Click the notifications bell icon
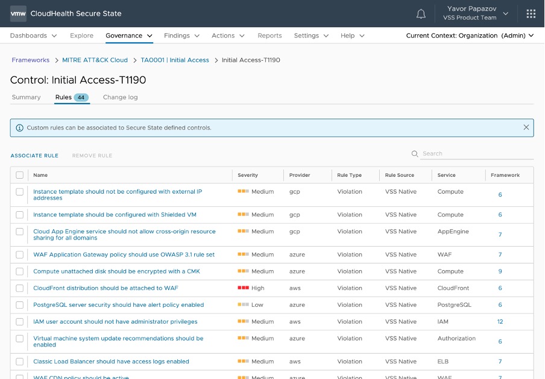This screenshot has height=379, width=545. pos(421,14)
